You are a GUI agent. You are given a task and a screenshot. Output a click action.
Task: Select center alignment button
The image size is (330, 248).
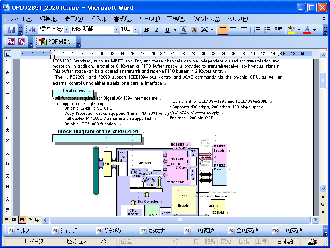point(233,30)
